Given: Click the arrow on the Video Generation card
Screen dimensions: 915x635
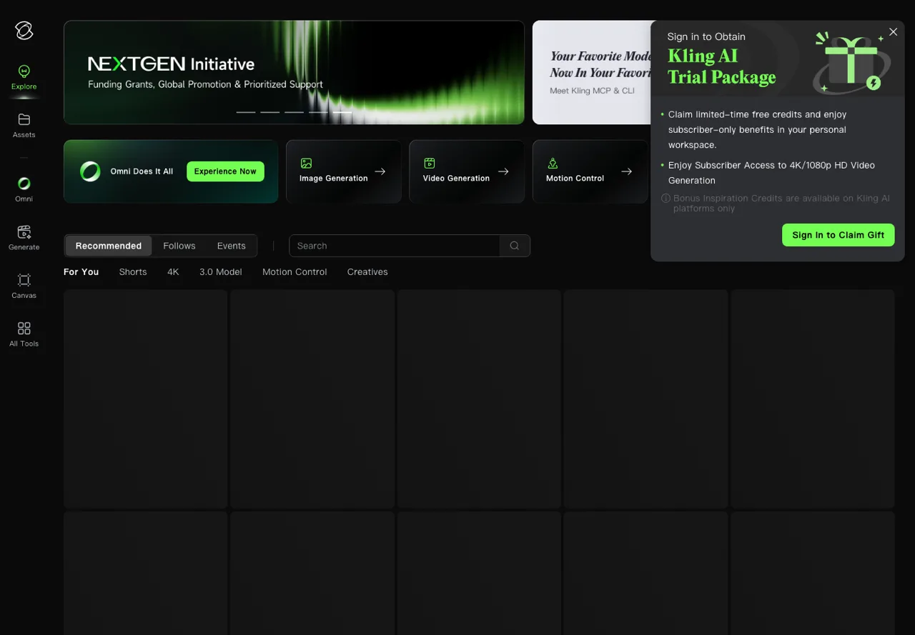Looking at the screenshot, I should [x=503, y=171].
